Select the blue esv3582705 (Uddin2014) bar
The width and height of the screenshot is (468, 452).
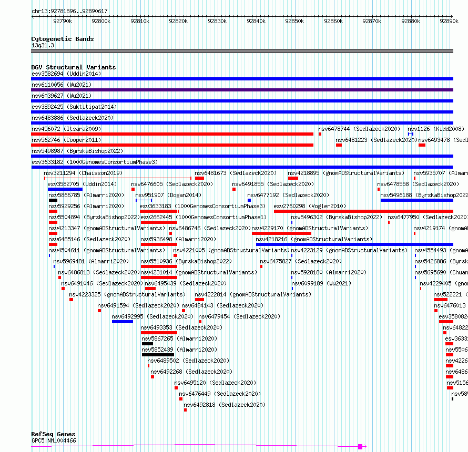(x=65, y=189)
